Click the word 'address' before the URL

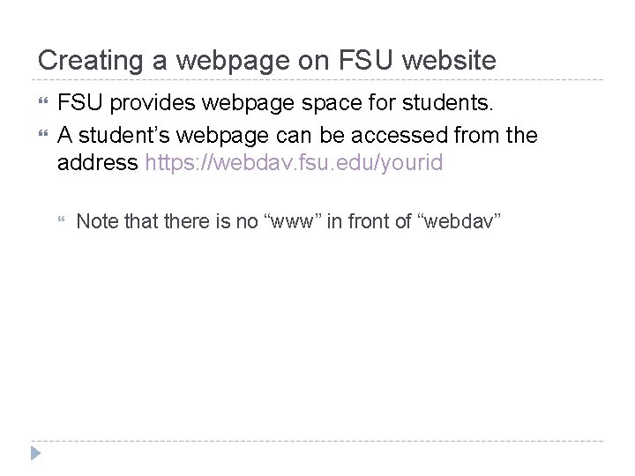point(98,163)
